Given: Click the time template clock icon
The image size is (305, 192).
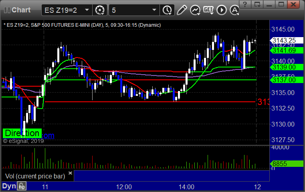Looking at the screenshot, I should point(167,10).
